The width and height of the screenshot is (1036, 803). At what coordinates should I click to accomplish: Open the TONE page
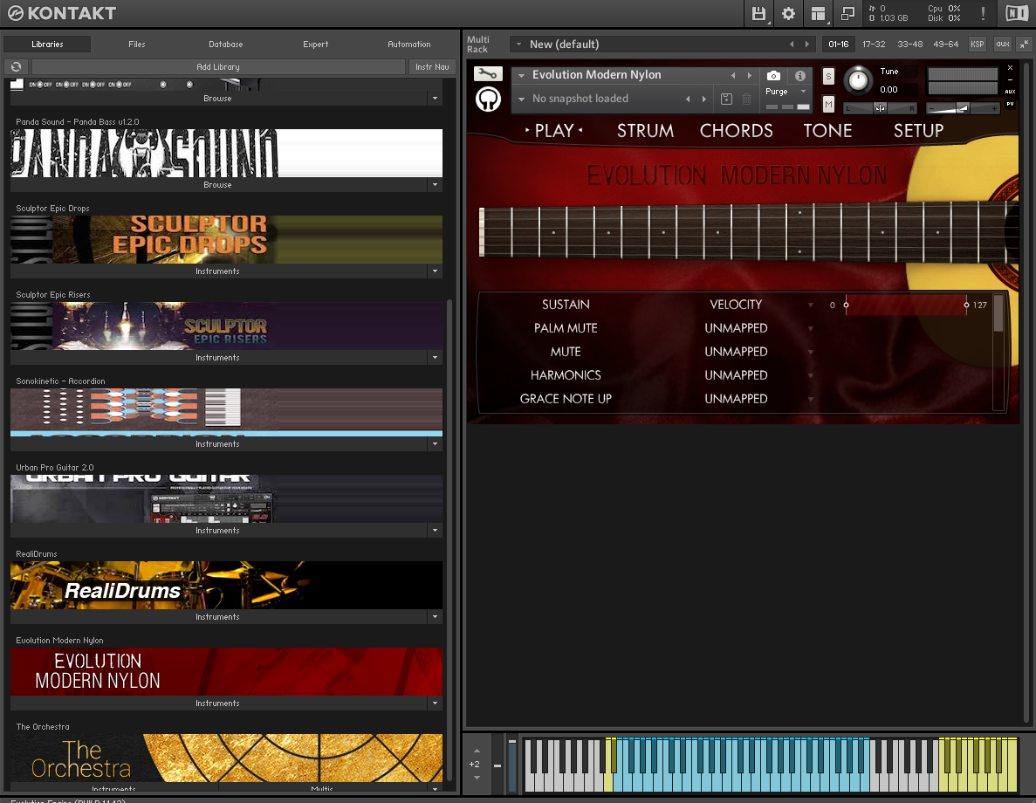(x=827, y=131)
